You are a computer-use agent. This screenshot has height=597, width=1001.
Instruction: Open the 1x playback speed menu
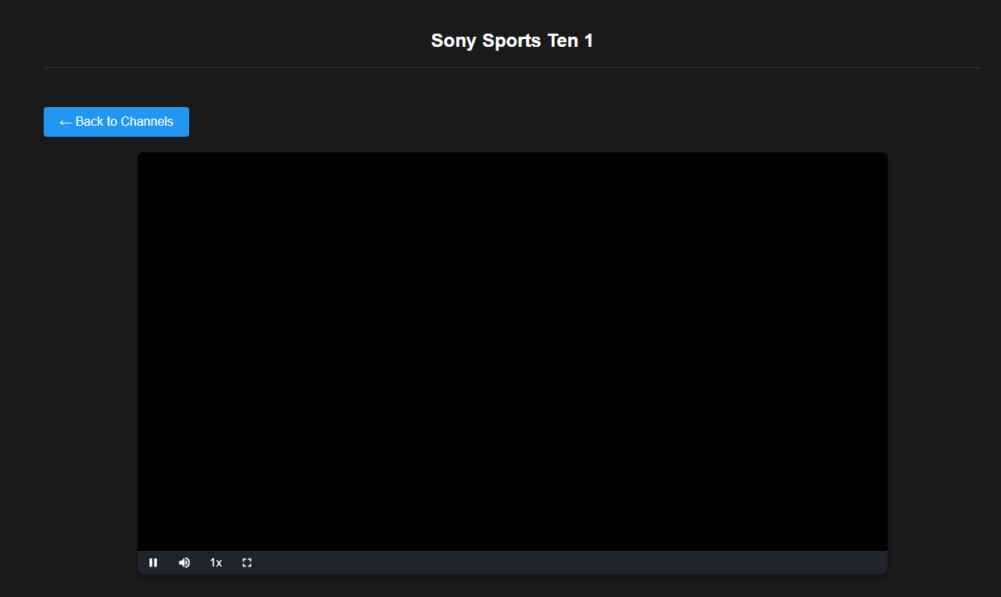216,563
